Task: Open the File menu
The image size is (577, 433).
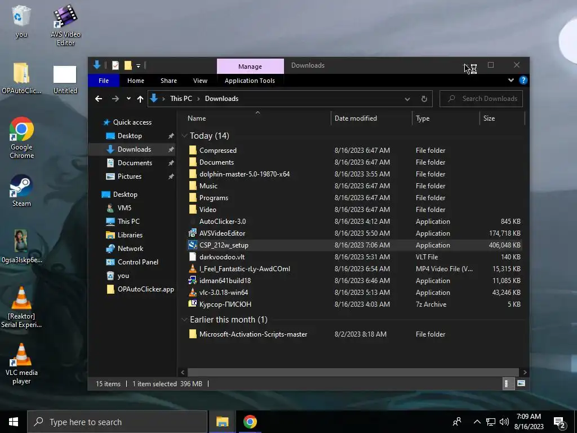Action: tap(104, 81)
